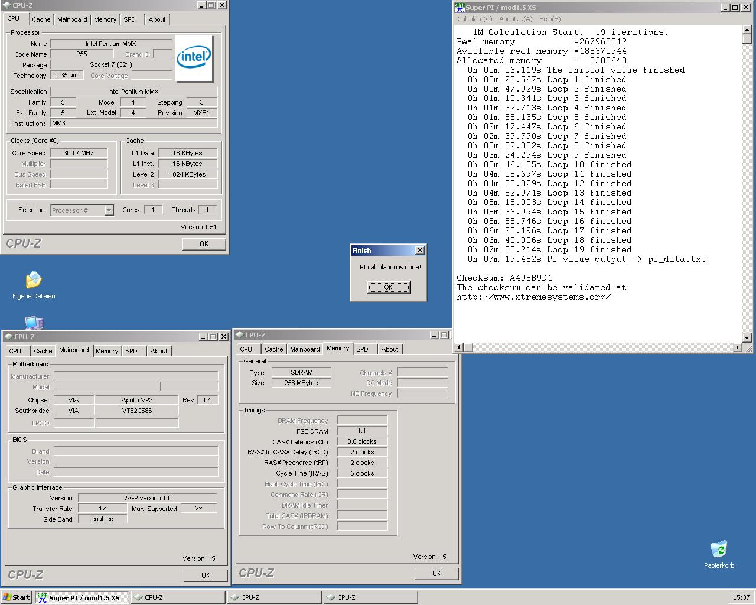756x605 pixels.
Task: Click the Intel logo in top CPU-Z window
Action: 194,58
